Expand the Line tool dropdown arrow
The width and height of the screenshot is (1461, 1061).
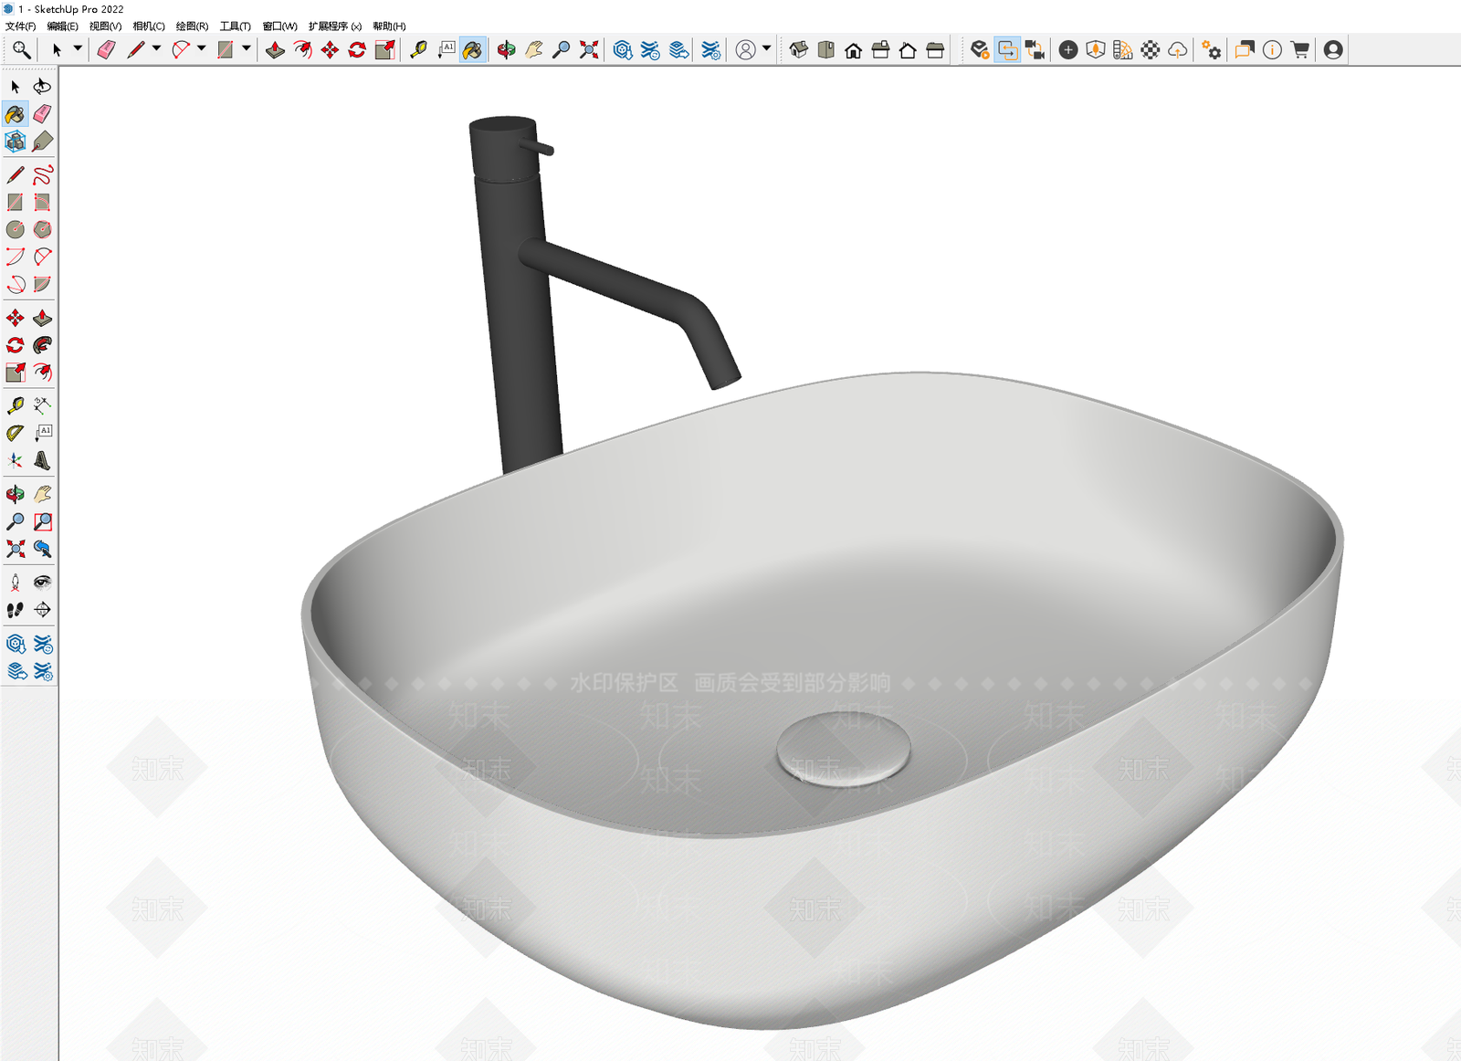[x=156, y=49]
